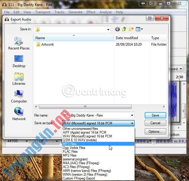
Task: Open the view options dropdown arrow
Action: click(x=142, y=29)
